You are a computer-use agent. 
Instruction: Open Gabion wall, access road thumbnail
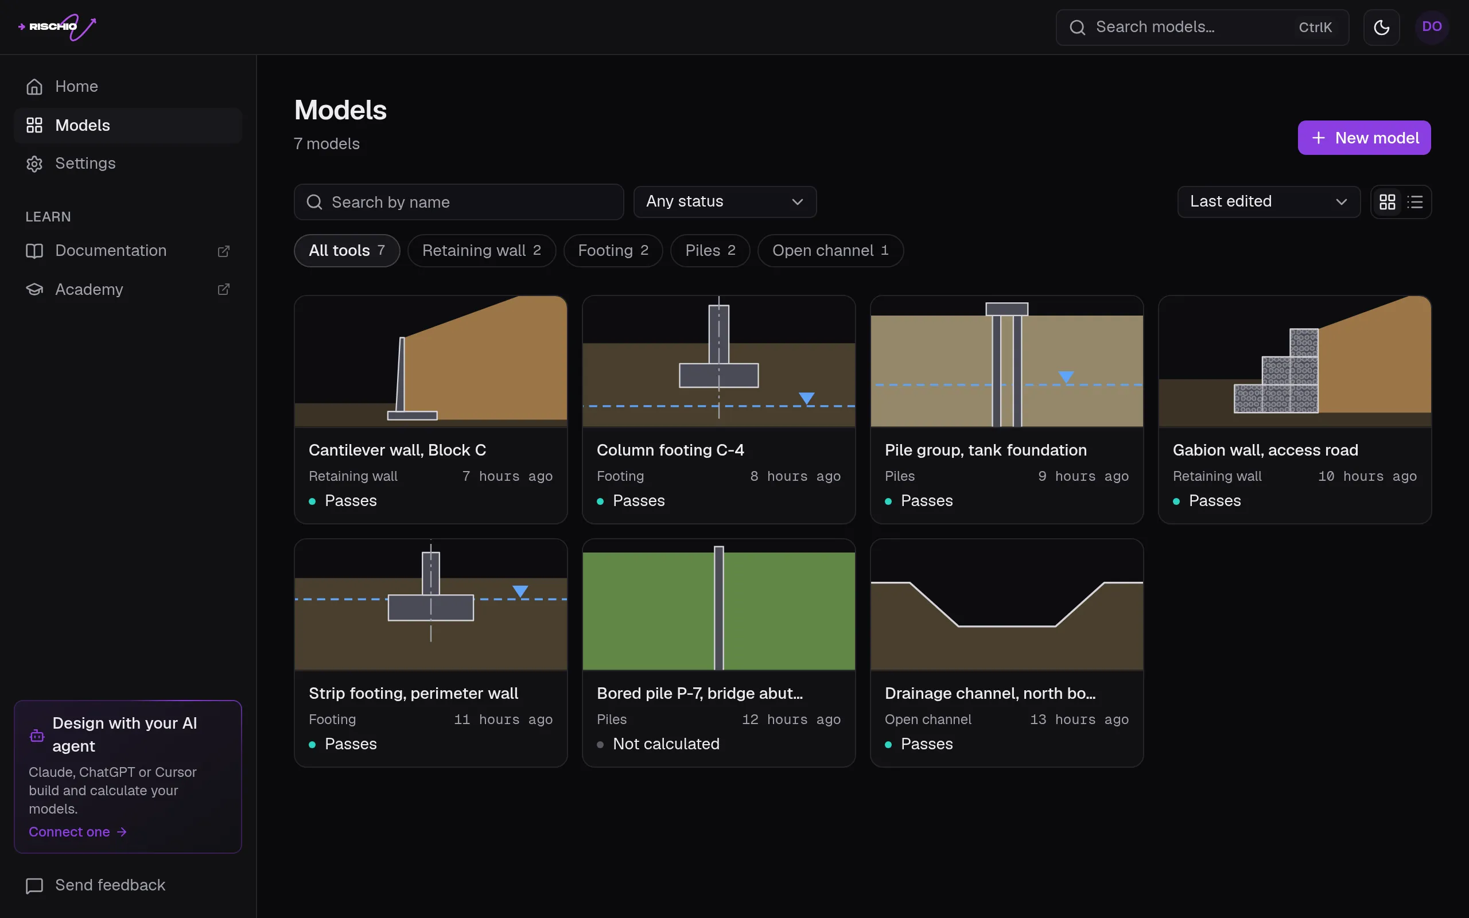[1295, 361]
